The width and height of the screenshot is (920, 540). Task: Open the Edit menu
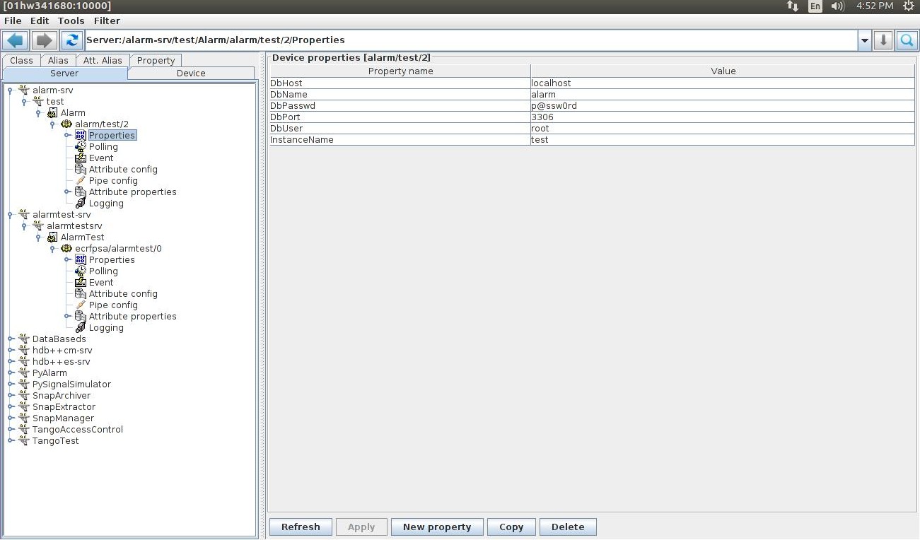[40, 21]
